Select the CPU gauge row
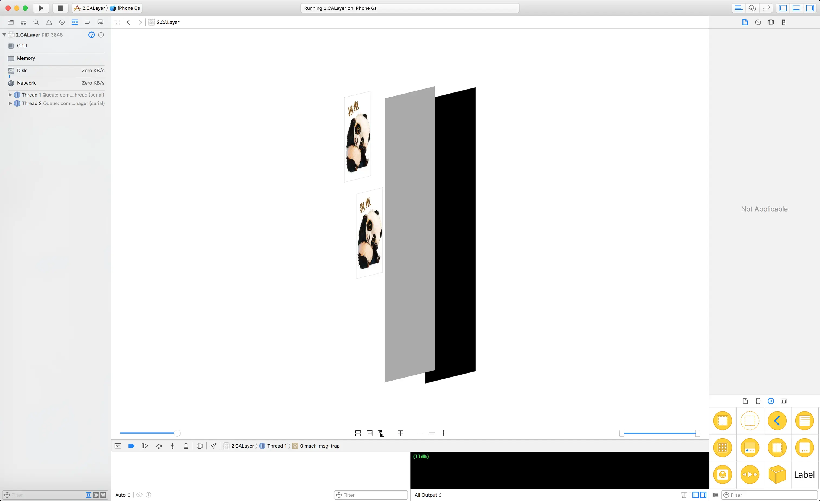 (x=22, y=46)
